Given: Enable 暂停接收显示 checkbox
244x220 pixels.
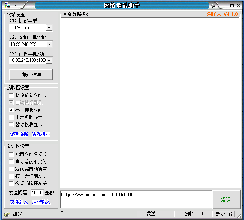Looking at the screenshot, I should pos(11,124).
